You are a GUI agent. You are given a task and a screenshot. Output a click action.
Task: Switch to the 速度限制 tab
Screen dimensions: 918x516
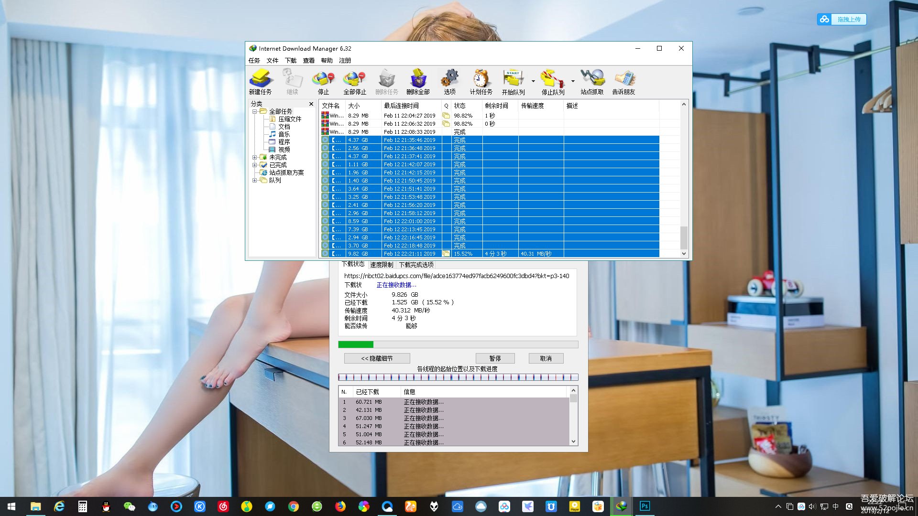coord(381,265)
